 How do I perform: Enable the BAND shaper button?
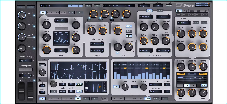pos(196,23)
